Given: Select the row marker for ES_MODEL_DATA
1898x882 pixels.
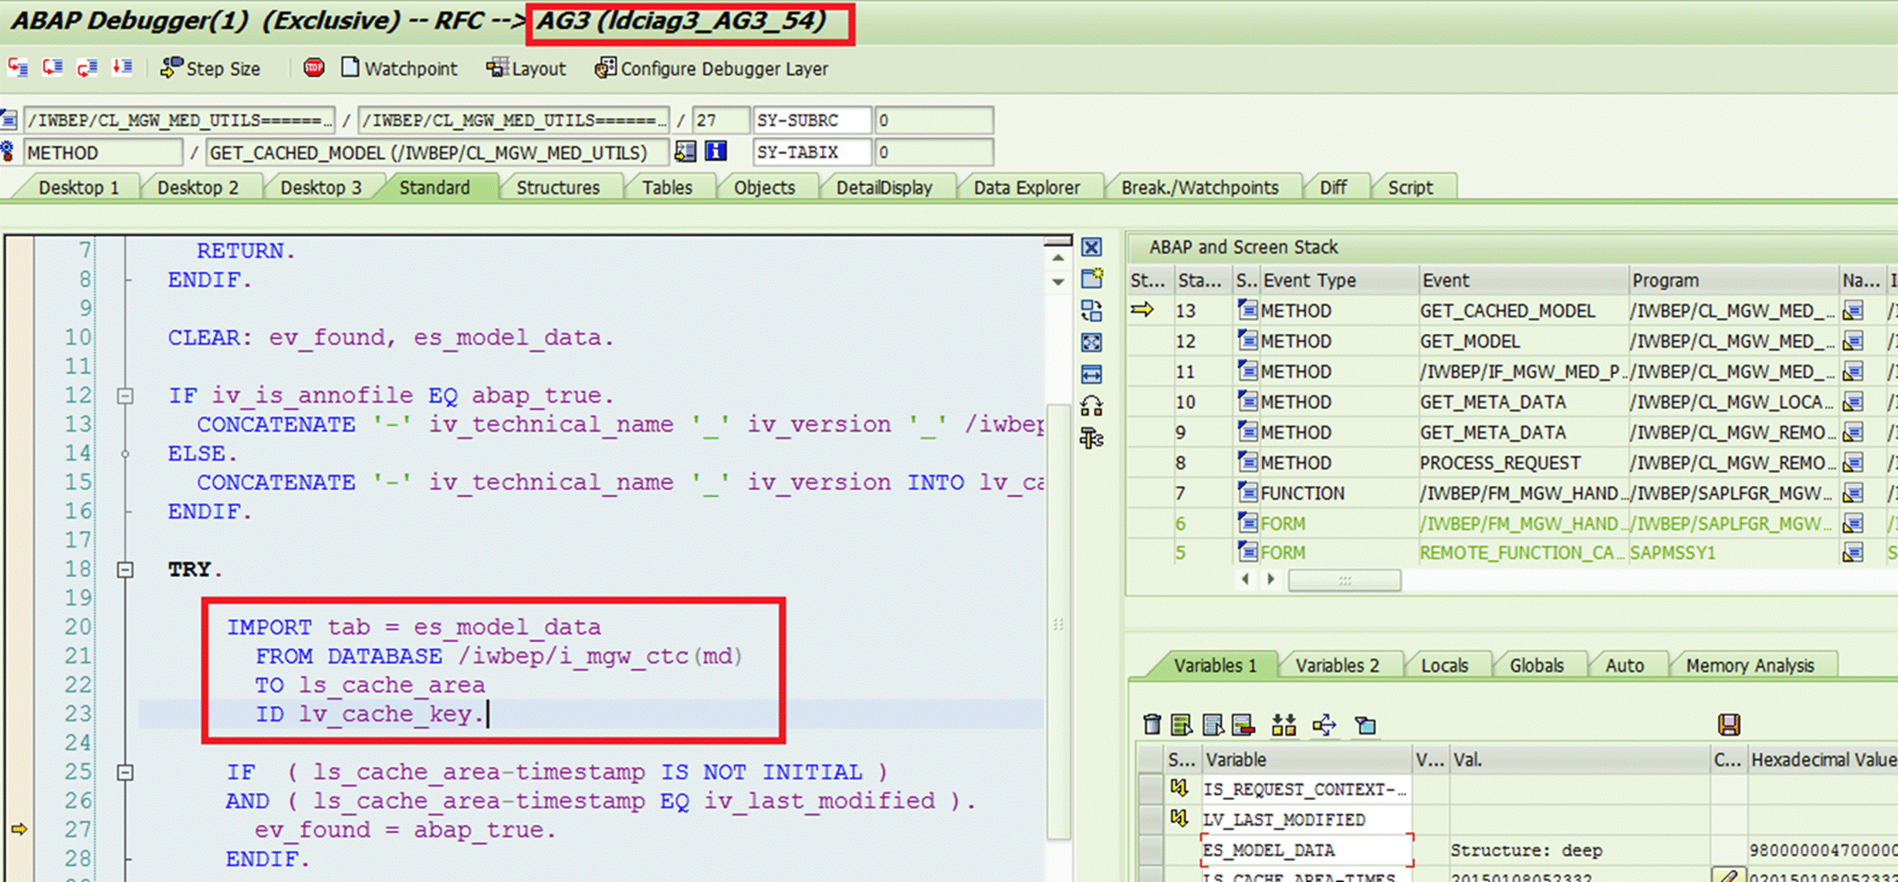Looking at the screenshot, I should (1150, 850).
